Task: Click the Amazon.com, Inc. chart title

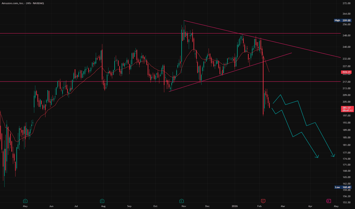Action: pyautogui.click(x=23, y=3)
